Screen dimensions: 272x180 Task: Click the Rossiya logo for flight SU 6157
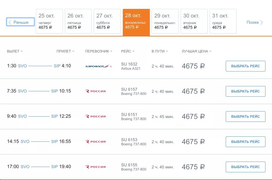coord(95,91)
